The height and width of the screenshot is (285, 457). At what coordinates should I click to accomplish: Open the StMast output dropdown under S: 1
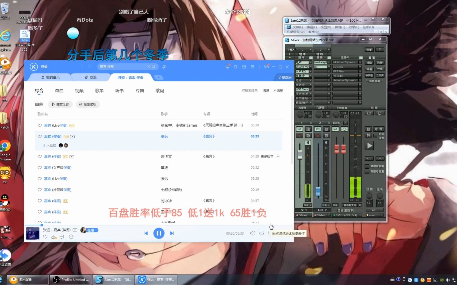(x=311, y=215)
